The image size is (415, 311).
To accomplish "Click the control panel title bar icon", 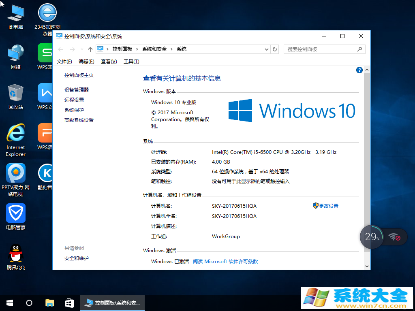I will pyautogui.click(x=59, y=36).
